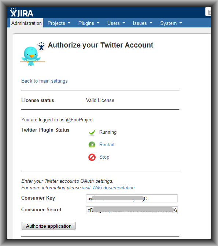Click the Twitter Plugin Status label
This screenshot has width=218, height=246.
click(45, 130)
